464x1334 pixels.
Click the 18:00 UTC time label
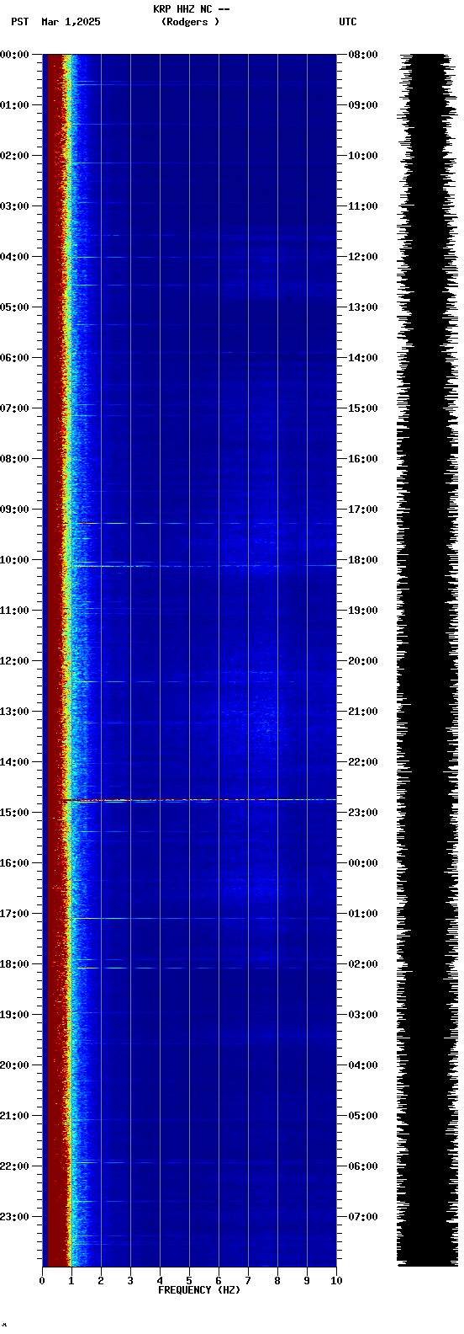click(x=363, y=560)
